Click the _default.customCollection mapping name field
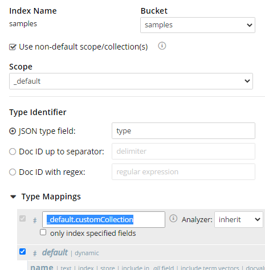This screenshot has height=270, width=265. pyautogui.click(x=104, y=220)
